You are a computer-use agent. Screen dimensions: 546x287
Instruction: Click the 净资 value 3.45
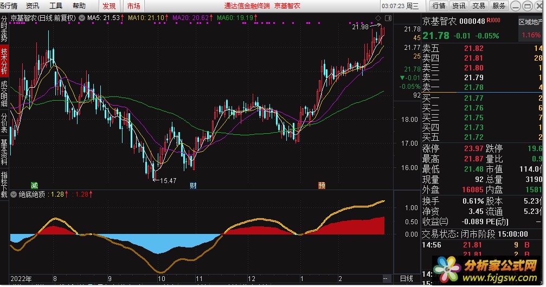476,211
